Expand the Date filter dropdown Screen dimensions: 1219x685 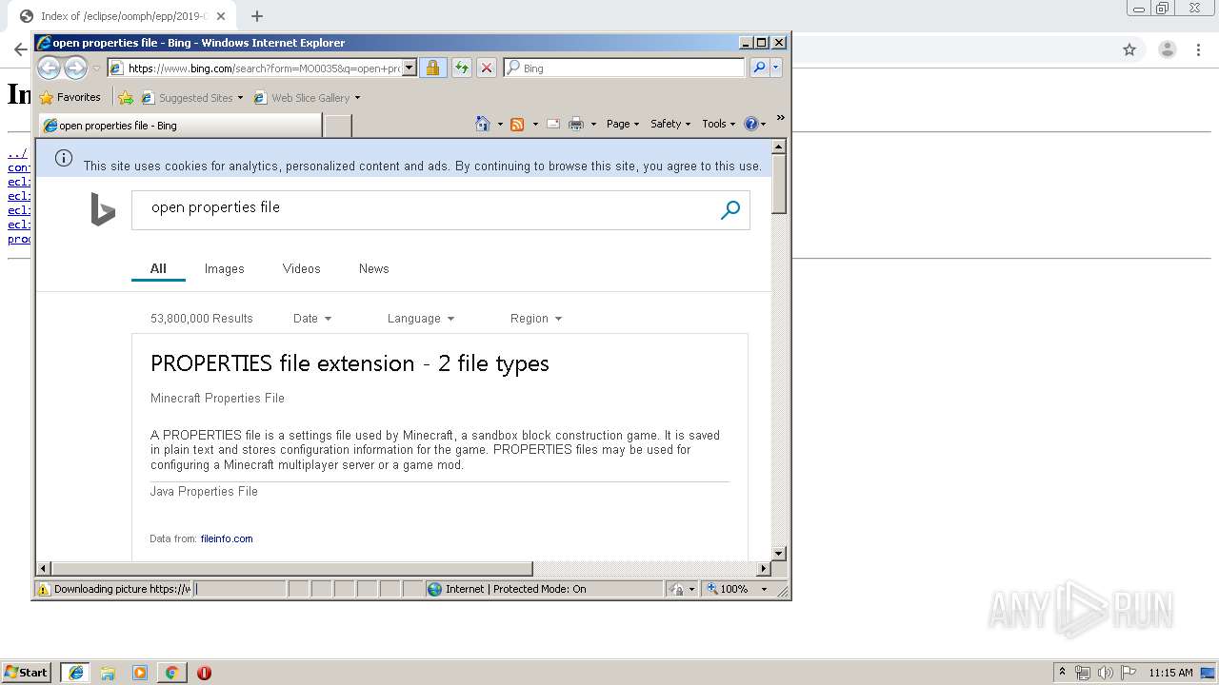(312, 319)
